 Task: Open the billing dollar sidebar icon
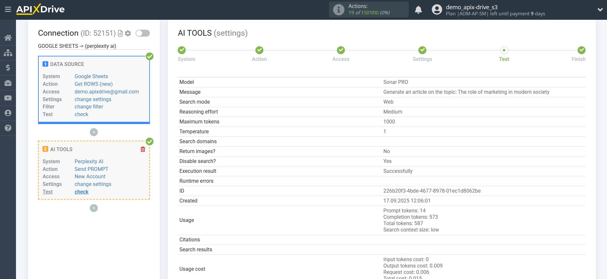8,68
